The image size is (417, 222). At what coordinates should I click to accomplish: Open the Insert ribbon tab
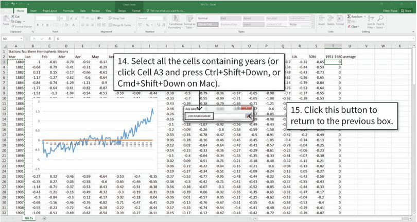pyautogui.click(x=33, y=11)
